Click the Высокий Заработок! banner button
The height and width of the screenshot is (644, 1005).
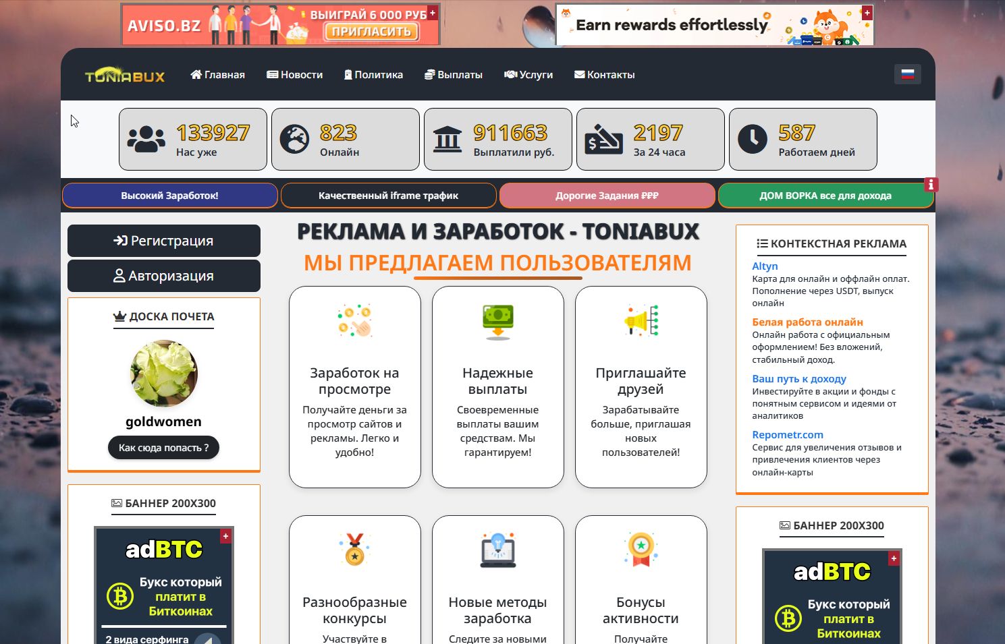pyautogui.click(x=170, y=196)
